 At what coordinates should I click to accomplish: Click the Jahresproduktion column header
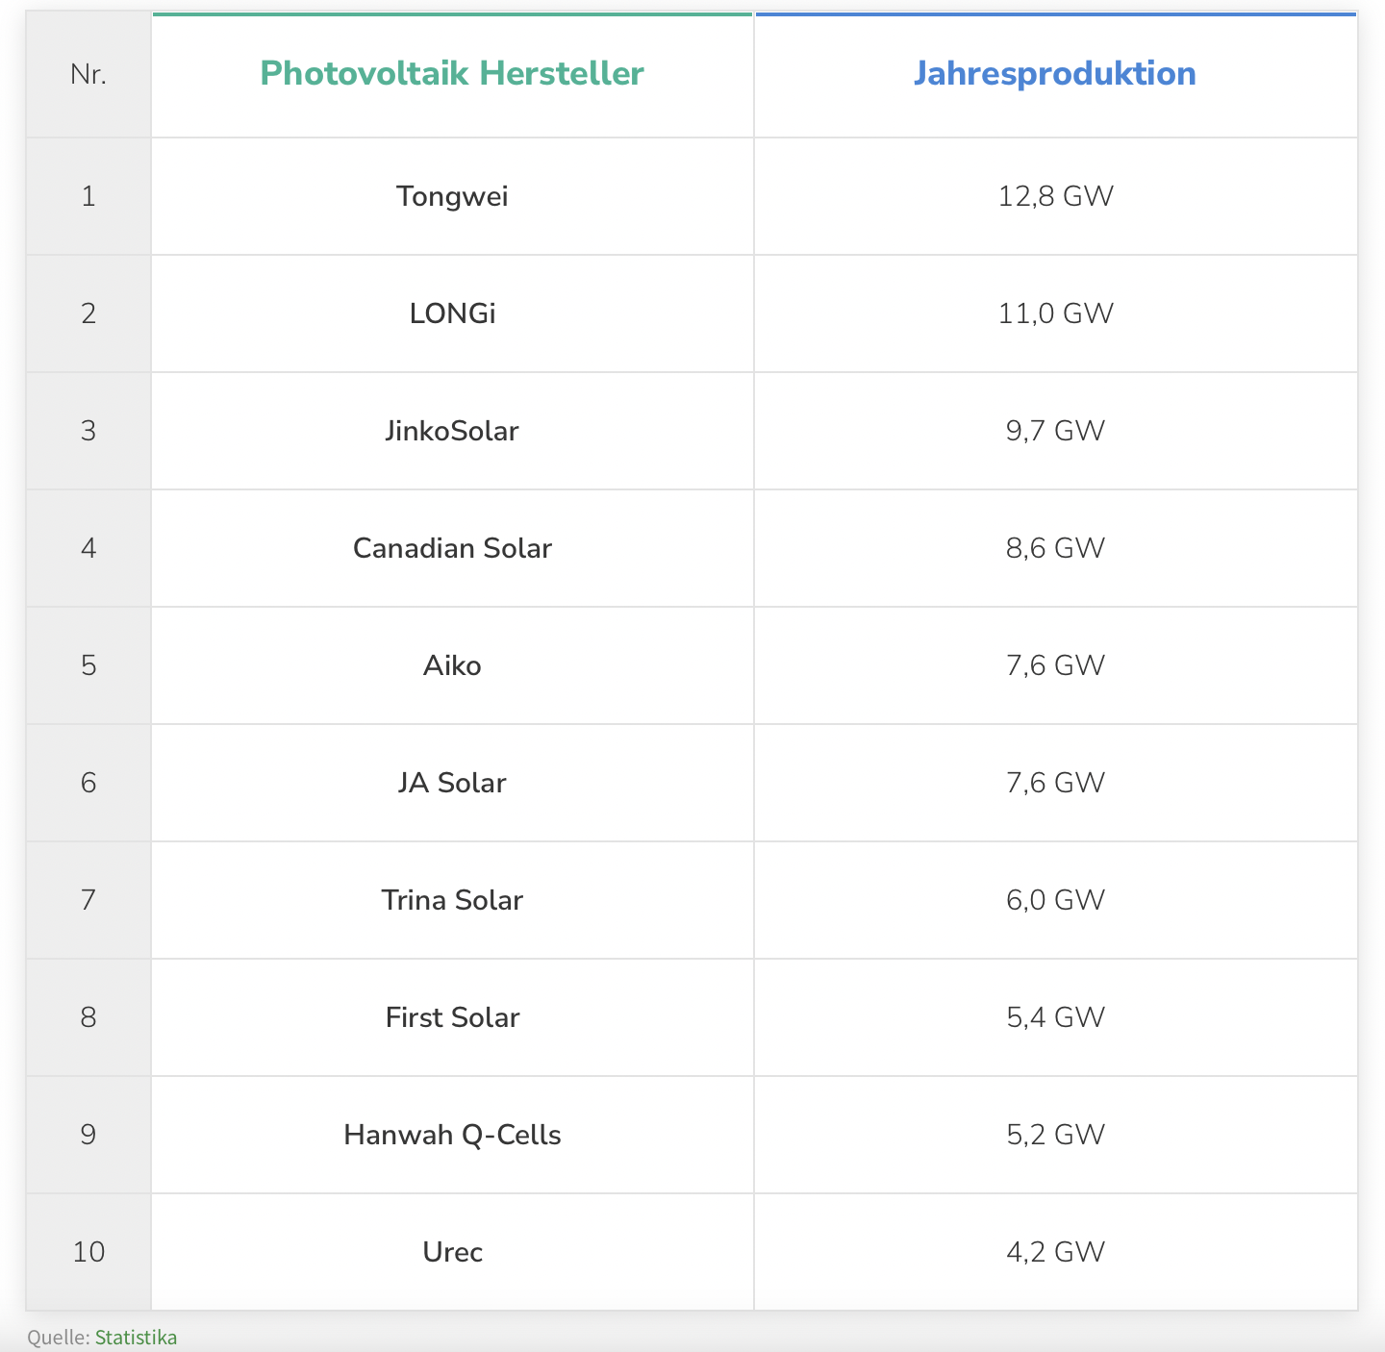coord(1055,74)
